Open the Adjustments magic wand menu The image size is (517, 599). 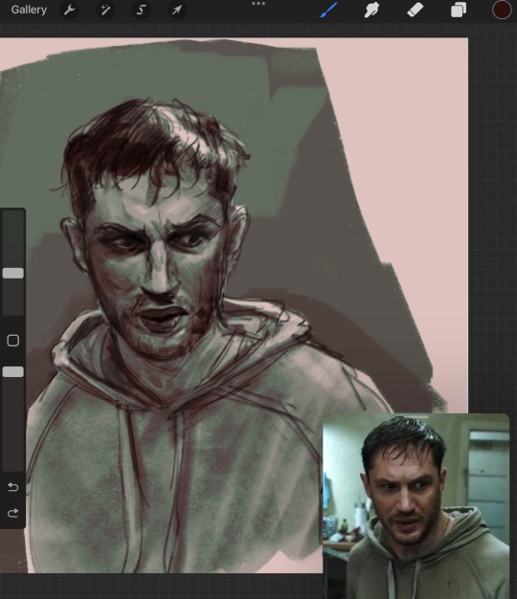105,10
